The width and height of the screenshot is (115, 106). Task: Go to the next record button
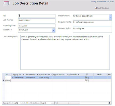tap(22, 103)
